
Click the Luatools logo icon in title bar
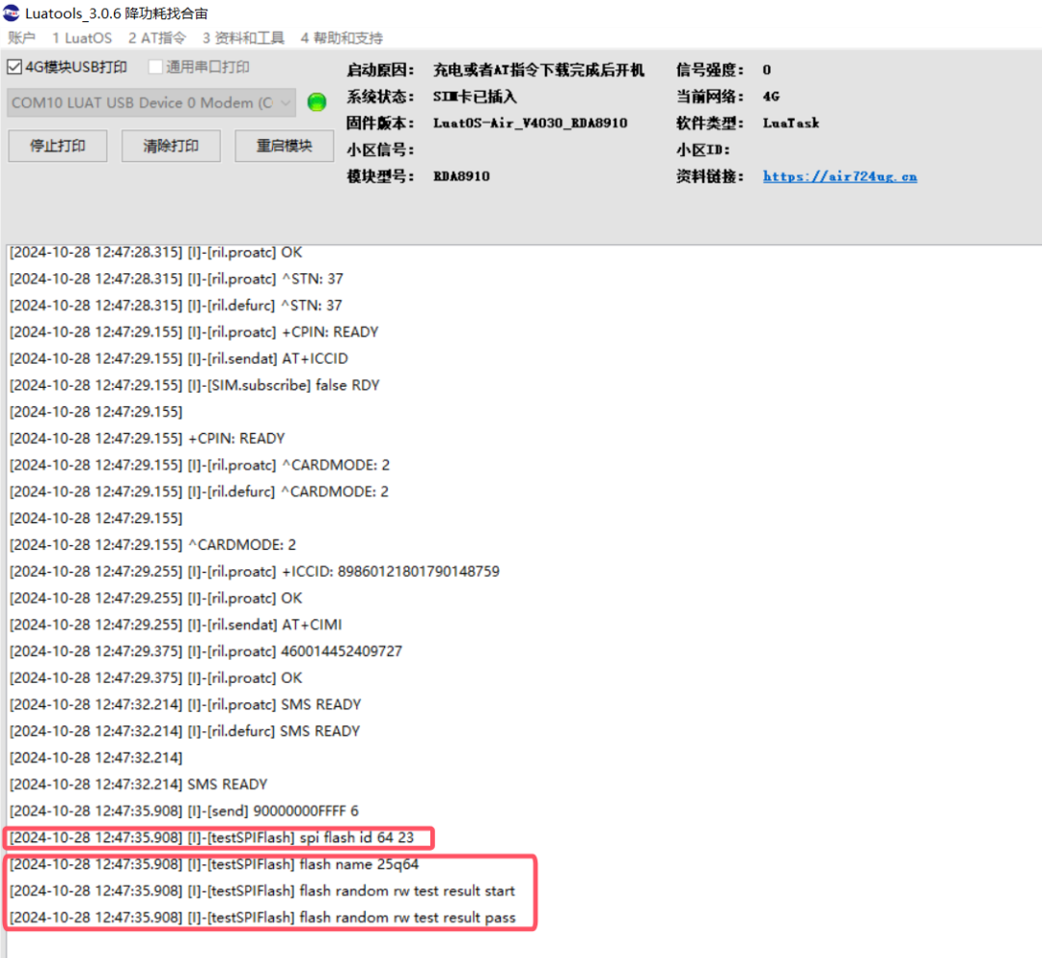pos(14,14)
